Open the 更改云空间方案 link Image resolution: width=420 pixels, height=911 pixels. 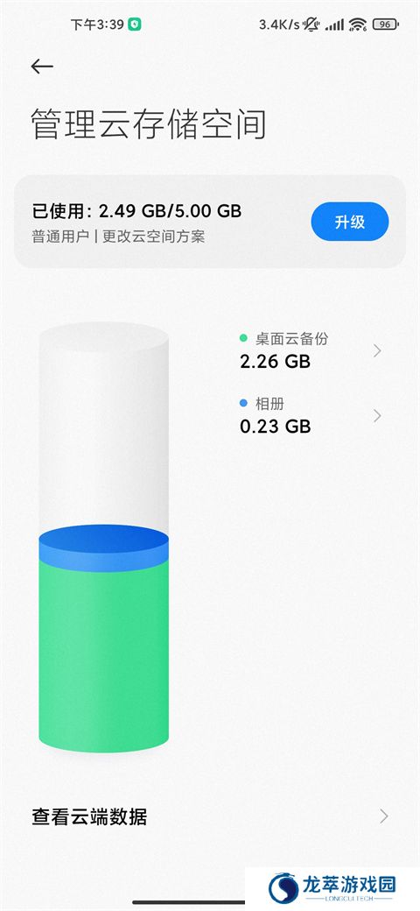click(154, 237)
